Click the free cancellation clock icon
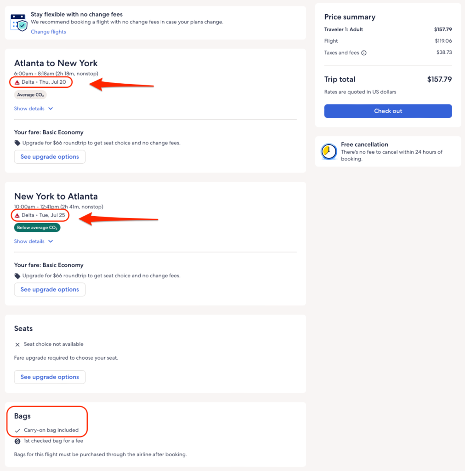Screen dimensions: 465x471 [x=329, y=152]
